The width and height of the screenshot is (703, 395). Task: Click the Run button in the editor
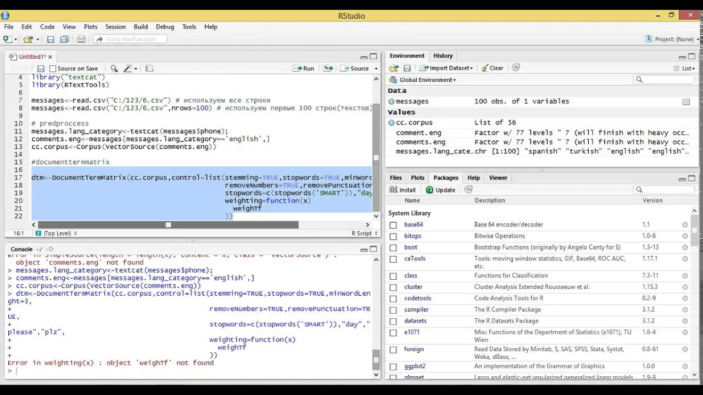304,69
